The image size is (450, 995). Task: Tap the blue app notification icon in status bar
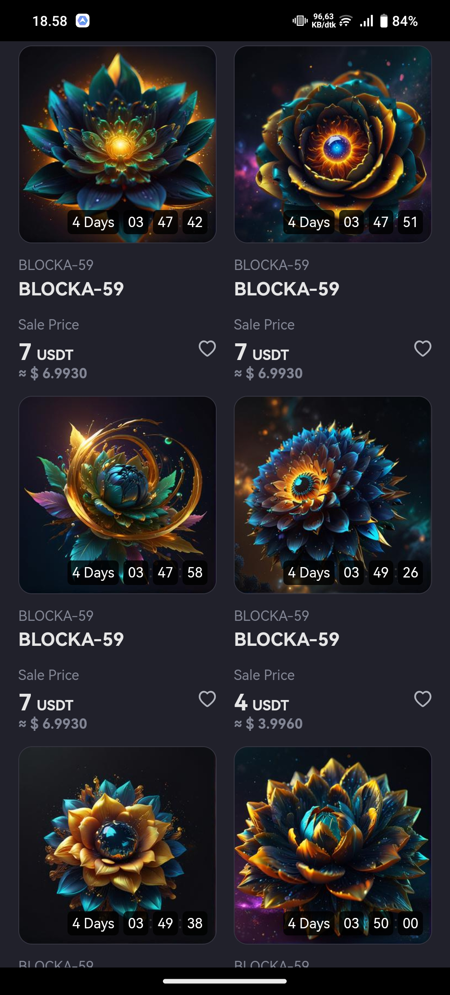[x=82, y=20]
